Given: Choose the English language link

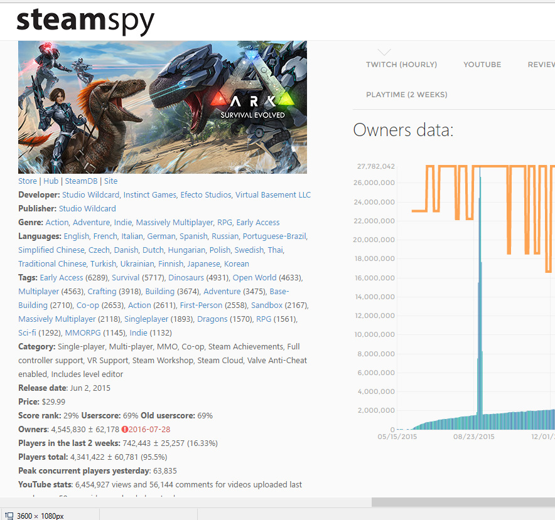Looking at the screenshot, I should [x=77, y=236].
